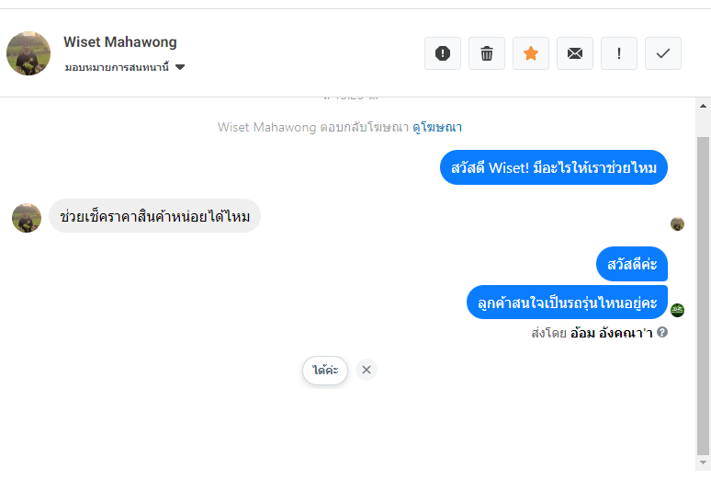Click the scrollbar up arrow

(703, 106)
